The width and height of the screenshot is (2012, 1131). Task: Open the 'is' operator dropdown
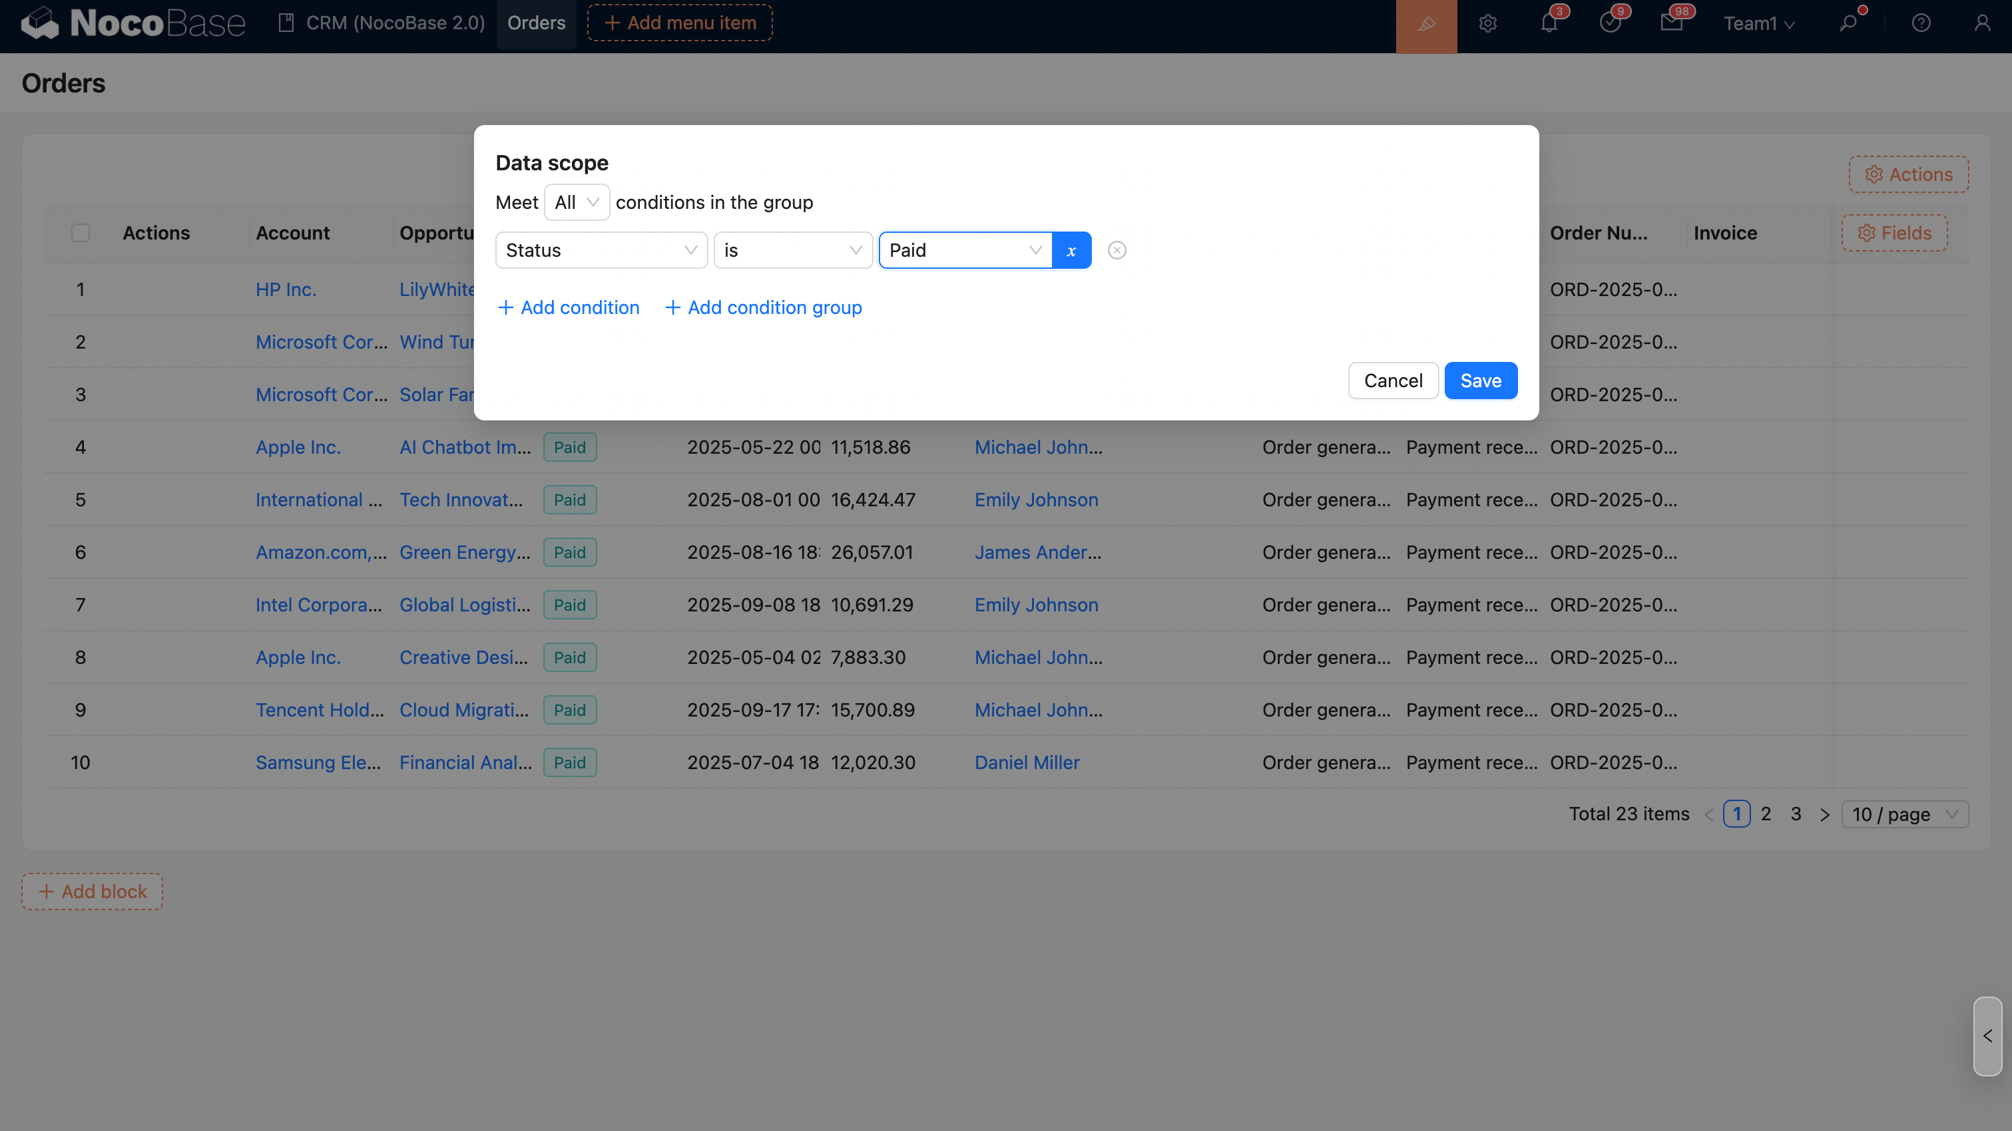tap(792, 251)
